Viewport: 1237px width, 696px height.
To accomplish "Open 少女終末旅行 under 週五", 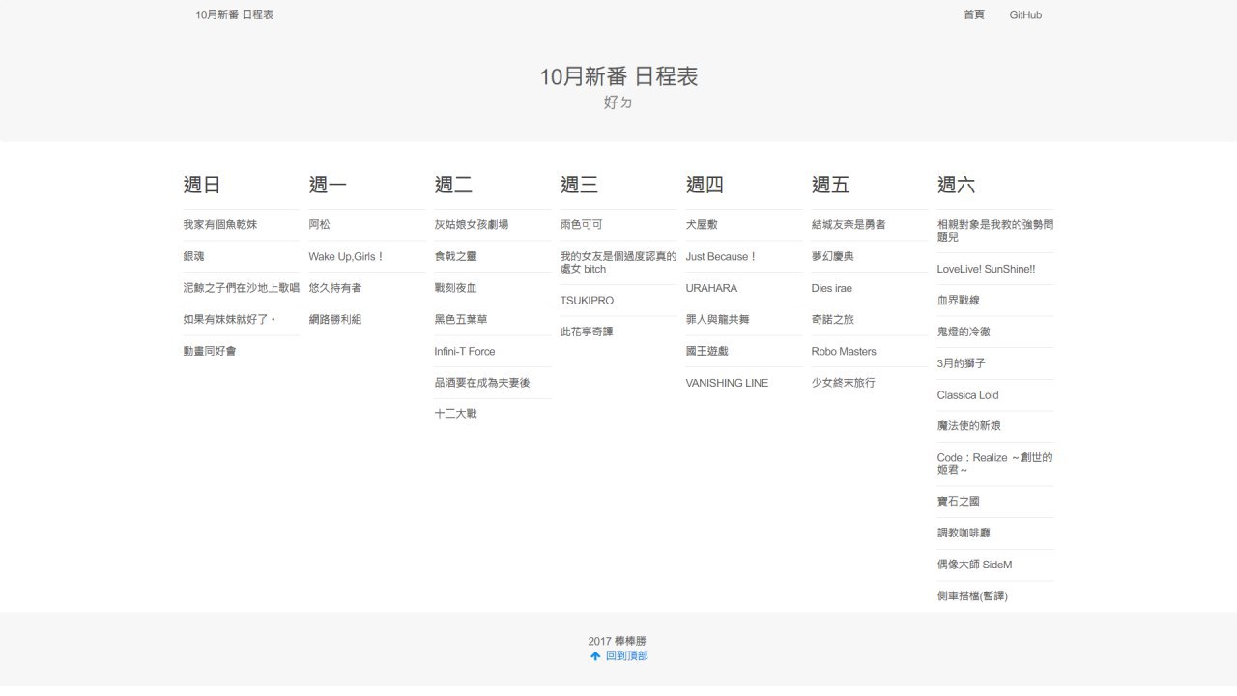I will [844, 383].
